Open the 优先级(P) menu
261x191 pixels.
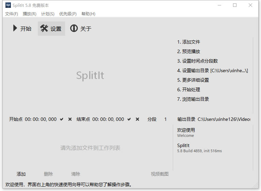[x=68, y=14]
